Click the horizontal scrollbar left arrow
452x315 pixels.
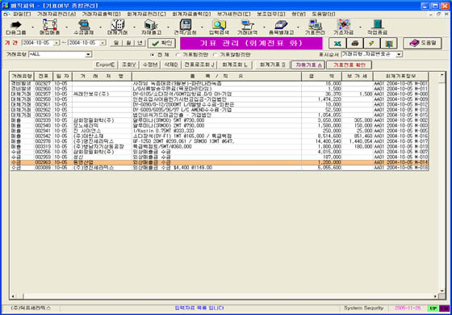pyautogui.click(x=13, y=296)
